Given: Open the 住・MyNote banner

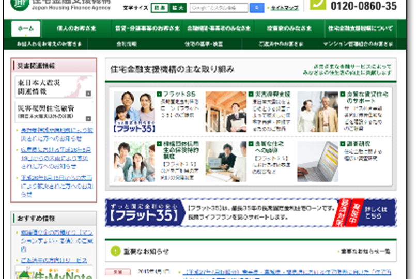Looking at the screenshot, I should click(x=53, y=272).
